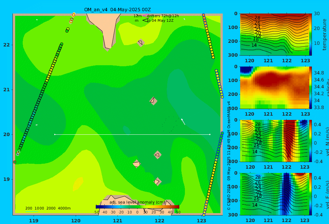Image resolution: width=329 pixels, height=224 pixels.
Task: Click the yellow altimeter track at upper right
Action: point(208,36)
